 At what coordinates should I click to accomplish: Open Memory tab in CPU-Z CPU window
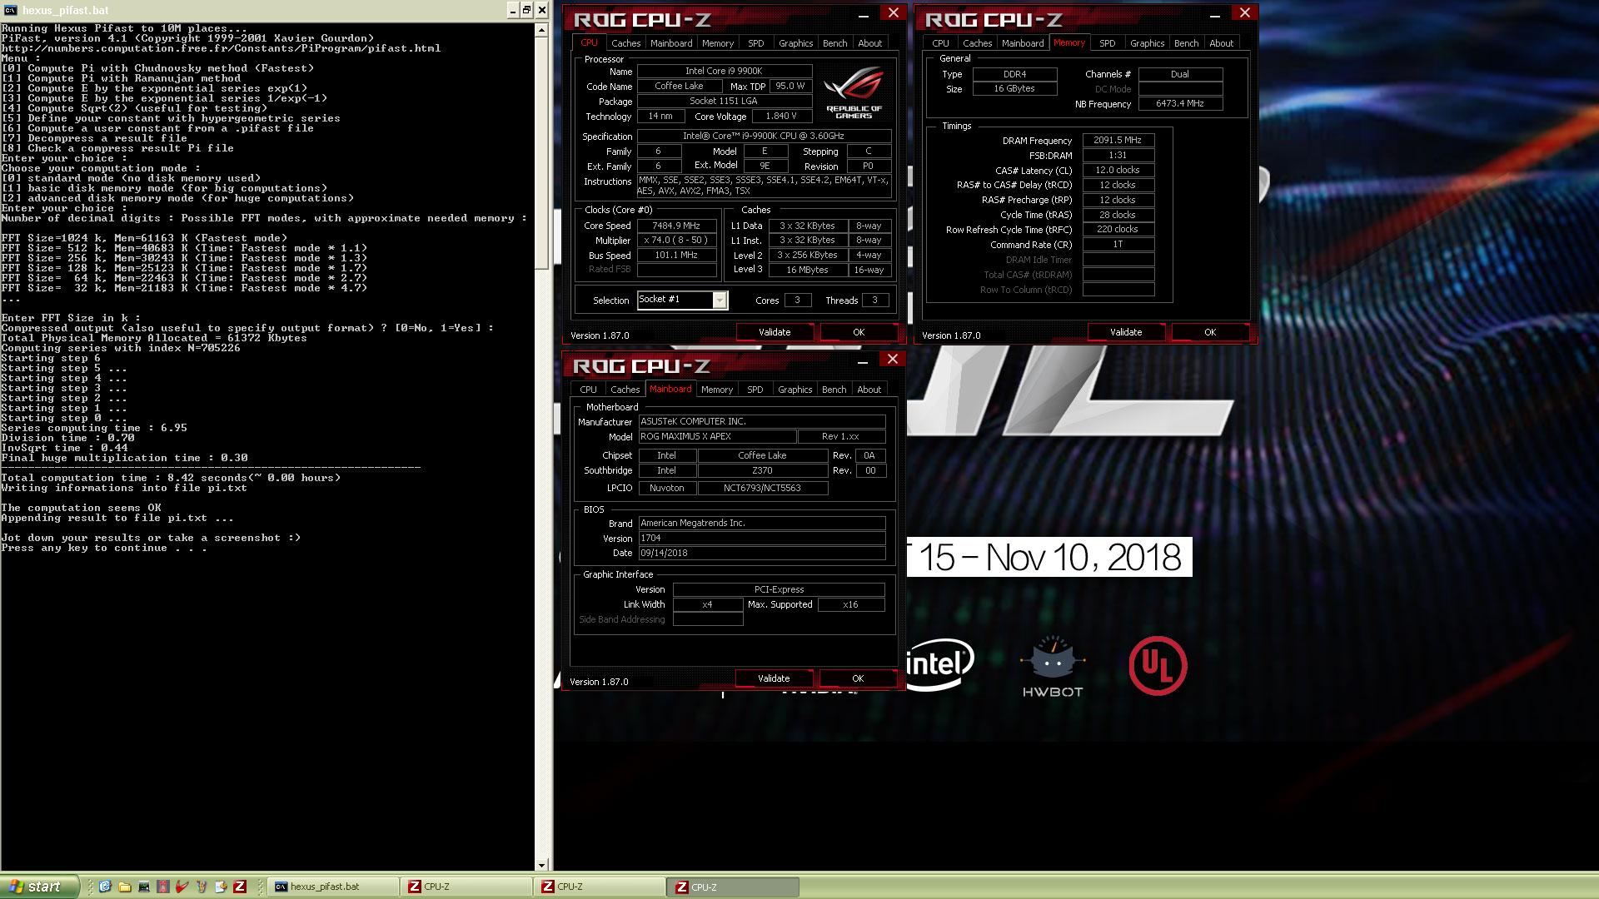[718, 43]
